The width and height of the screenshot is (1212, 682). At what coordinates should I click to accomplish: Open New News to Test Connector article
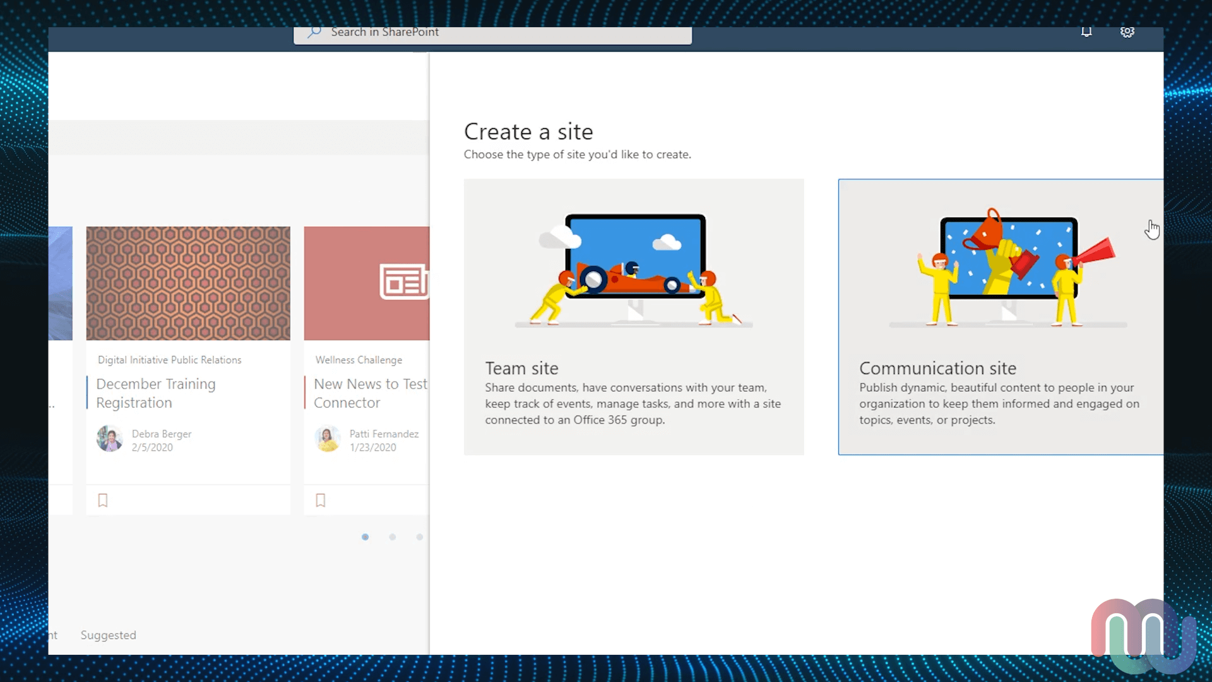[x=371, y=393]
